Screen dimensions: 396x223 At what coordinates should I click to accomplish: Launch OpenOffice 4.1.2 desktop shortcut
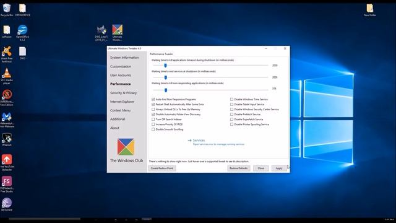click(22, 33)
